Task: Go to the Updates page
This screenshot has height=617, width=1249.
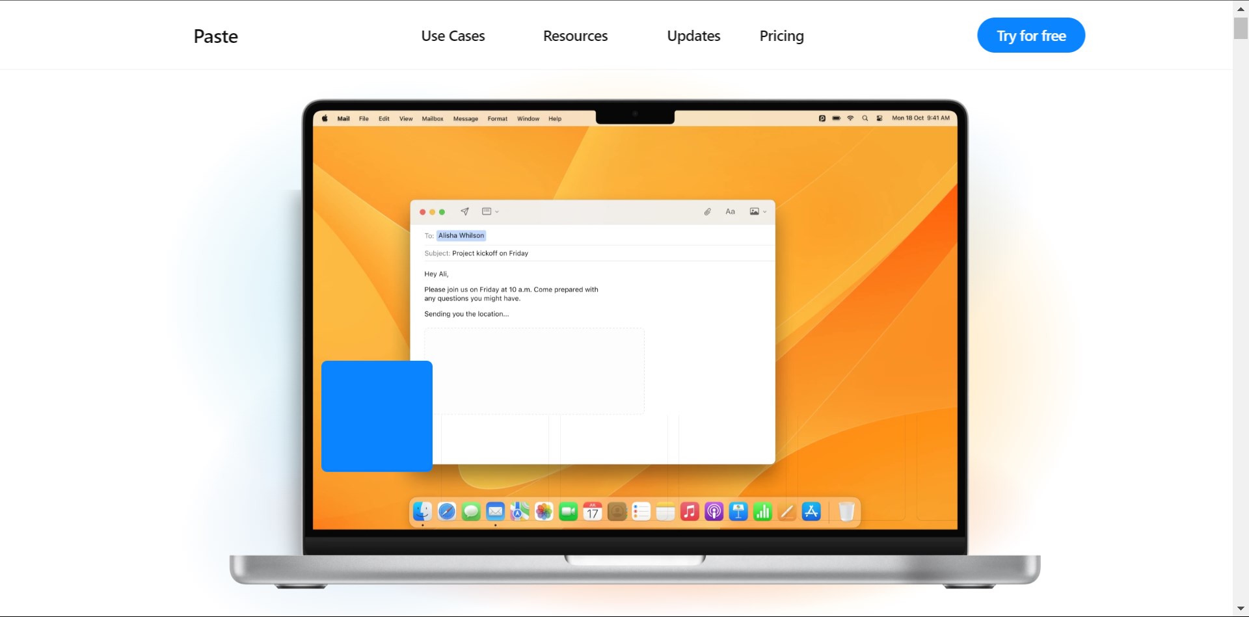Action: [693, 36]
